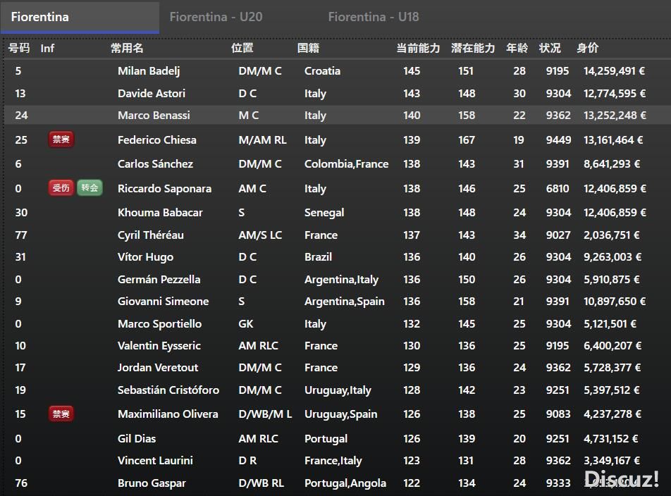
Task: Select player Marco Benassi
Action: (x=154, y=116)
